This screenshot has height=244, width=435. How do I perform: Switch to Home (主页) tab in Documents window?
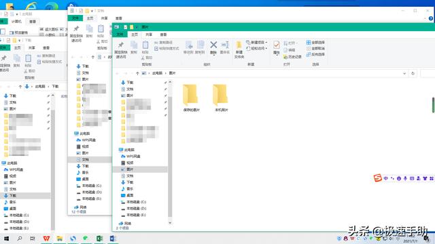(90, 18)
